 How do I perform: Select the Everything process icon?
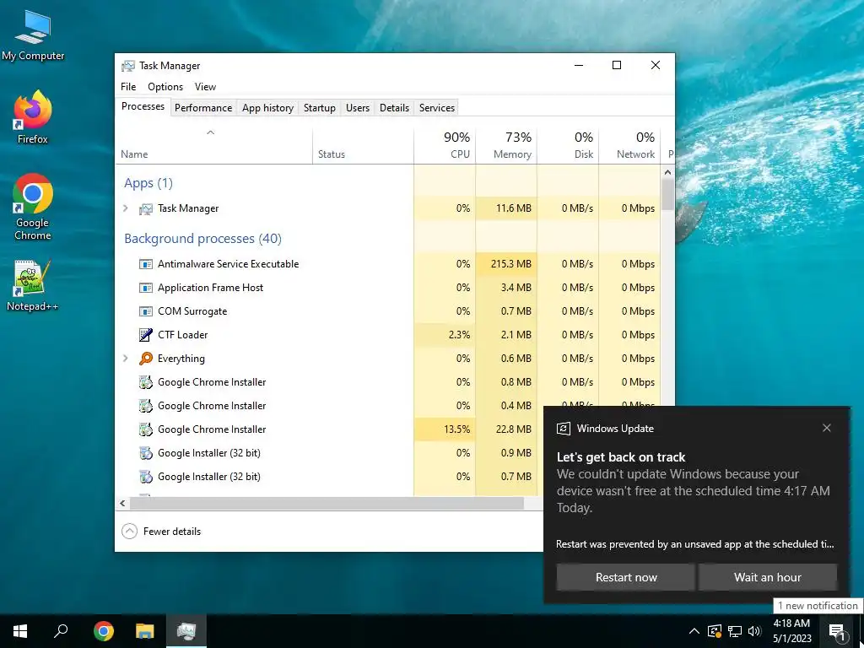coord(145,358)
